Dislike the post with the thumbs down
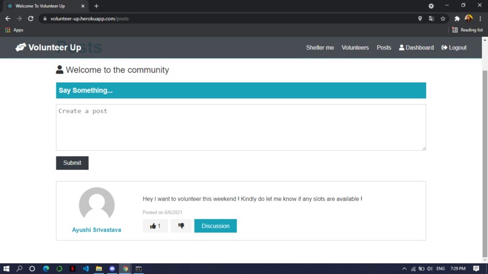488x274 pixels. (x=181, y=226)
